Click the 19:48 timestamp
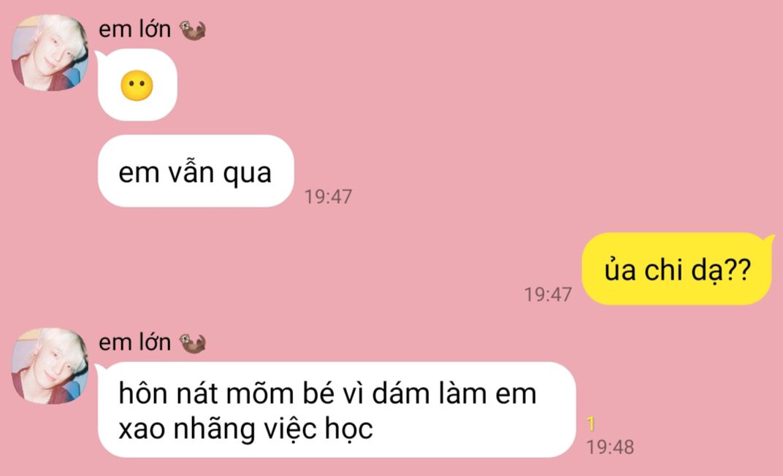The image size is (783, 476). [610, 447]
